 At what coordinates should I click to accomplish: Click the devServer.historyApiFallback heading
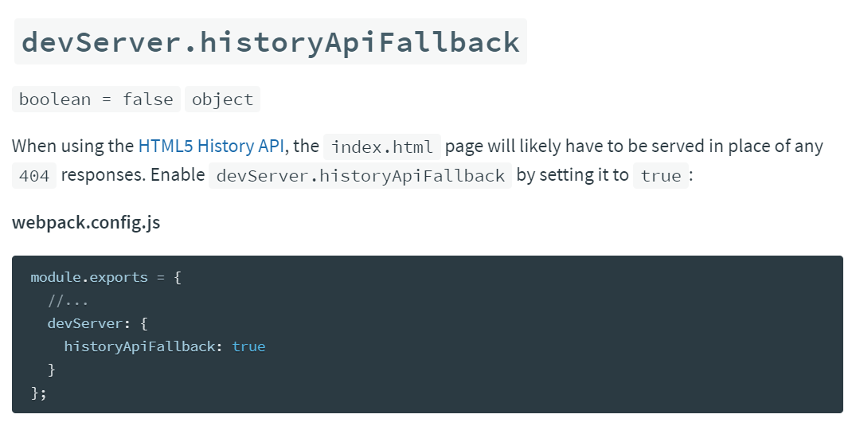coord(271,41)
